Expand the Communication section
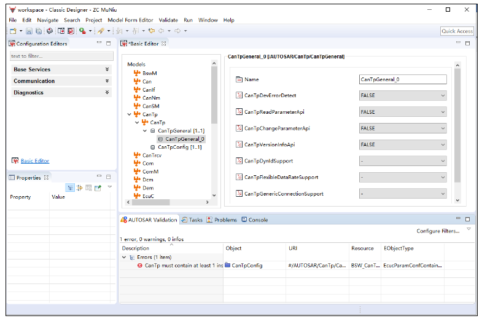This screenshot has width=482, height=321. (x=61, y=81)
